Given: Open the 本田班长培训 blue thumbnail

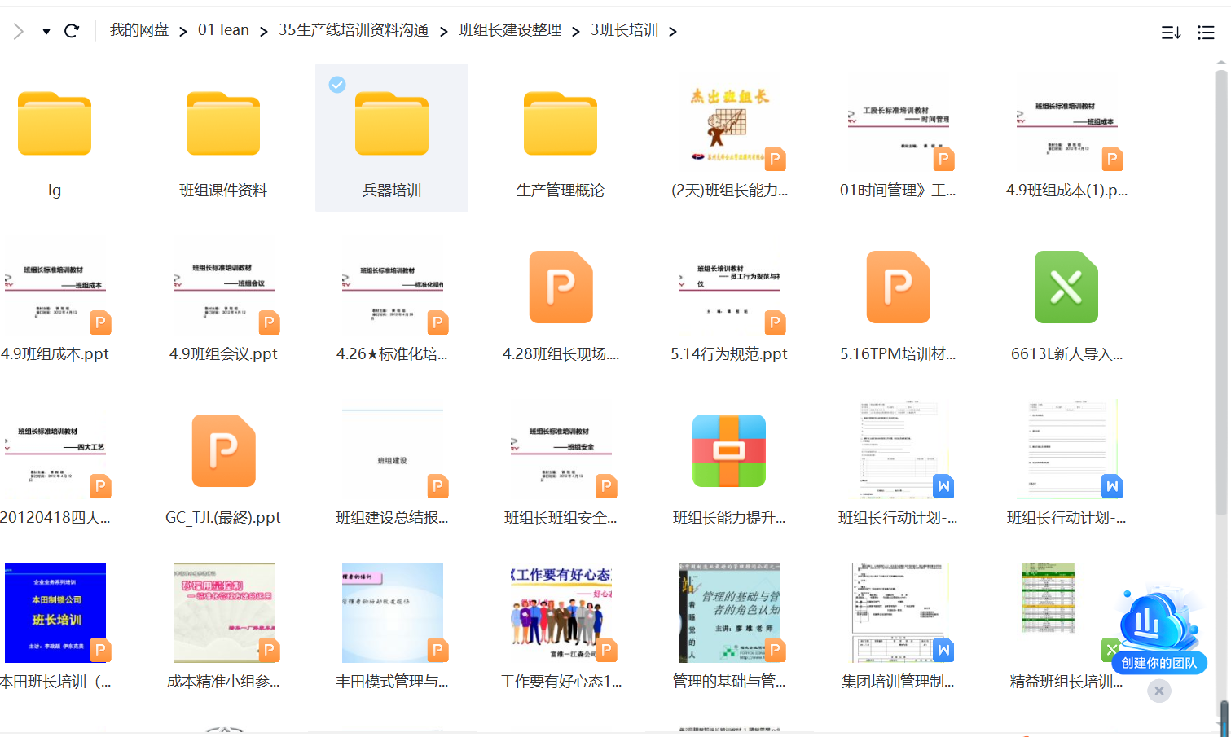Looking at the screenshot, I should point(55,612).
